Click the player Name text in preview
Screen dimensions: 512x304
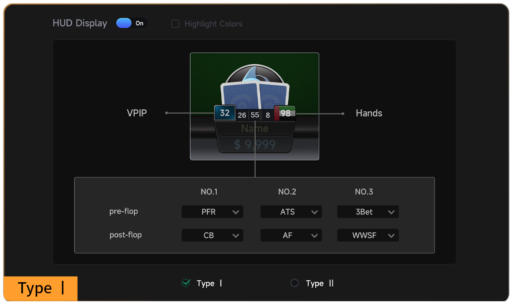(254, 128)
